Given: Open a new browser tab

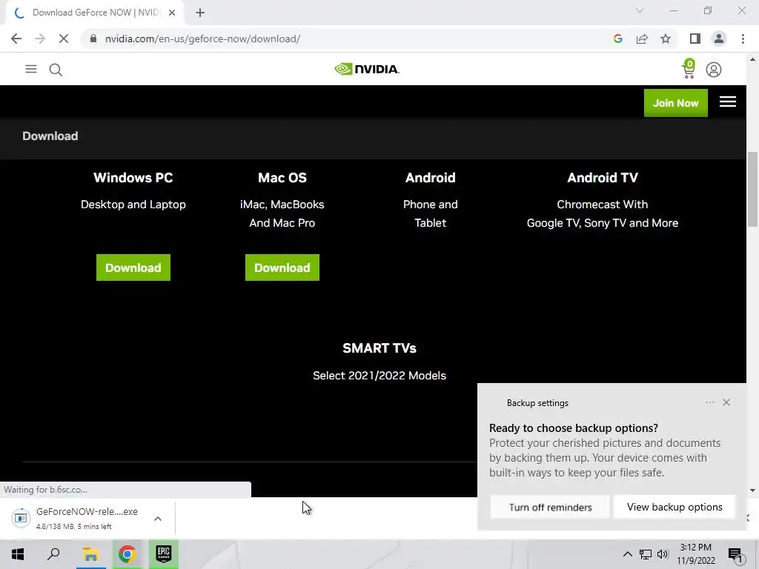Looking at the screenshot, I should pyautogui.click(x=200, y=13).
